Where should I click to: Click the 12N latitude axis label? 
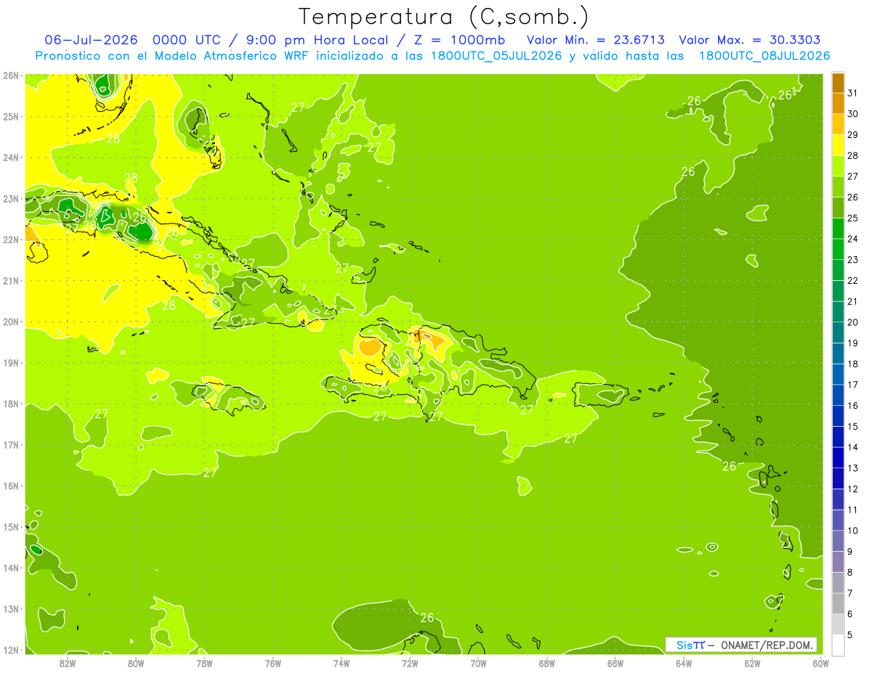point(10,650)
